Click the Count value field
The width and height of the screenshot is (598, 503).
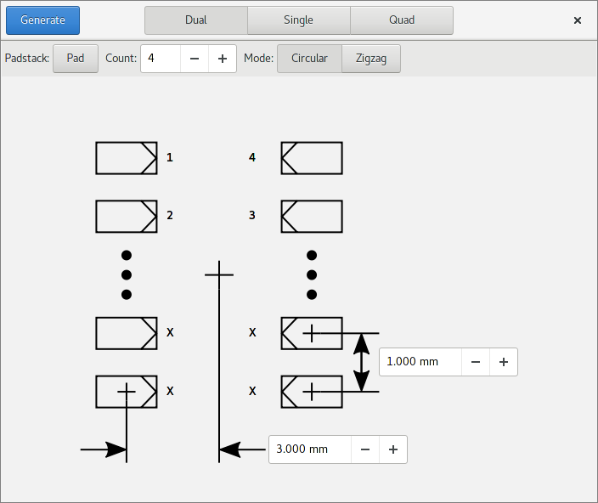point(161,59)
